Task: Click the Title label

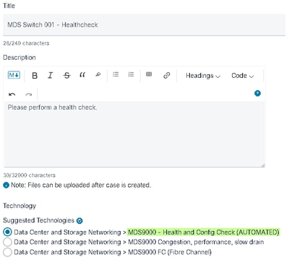Action: click(x=9, y=6)
